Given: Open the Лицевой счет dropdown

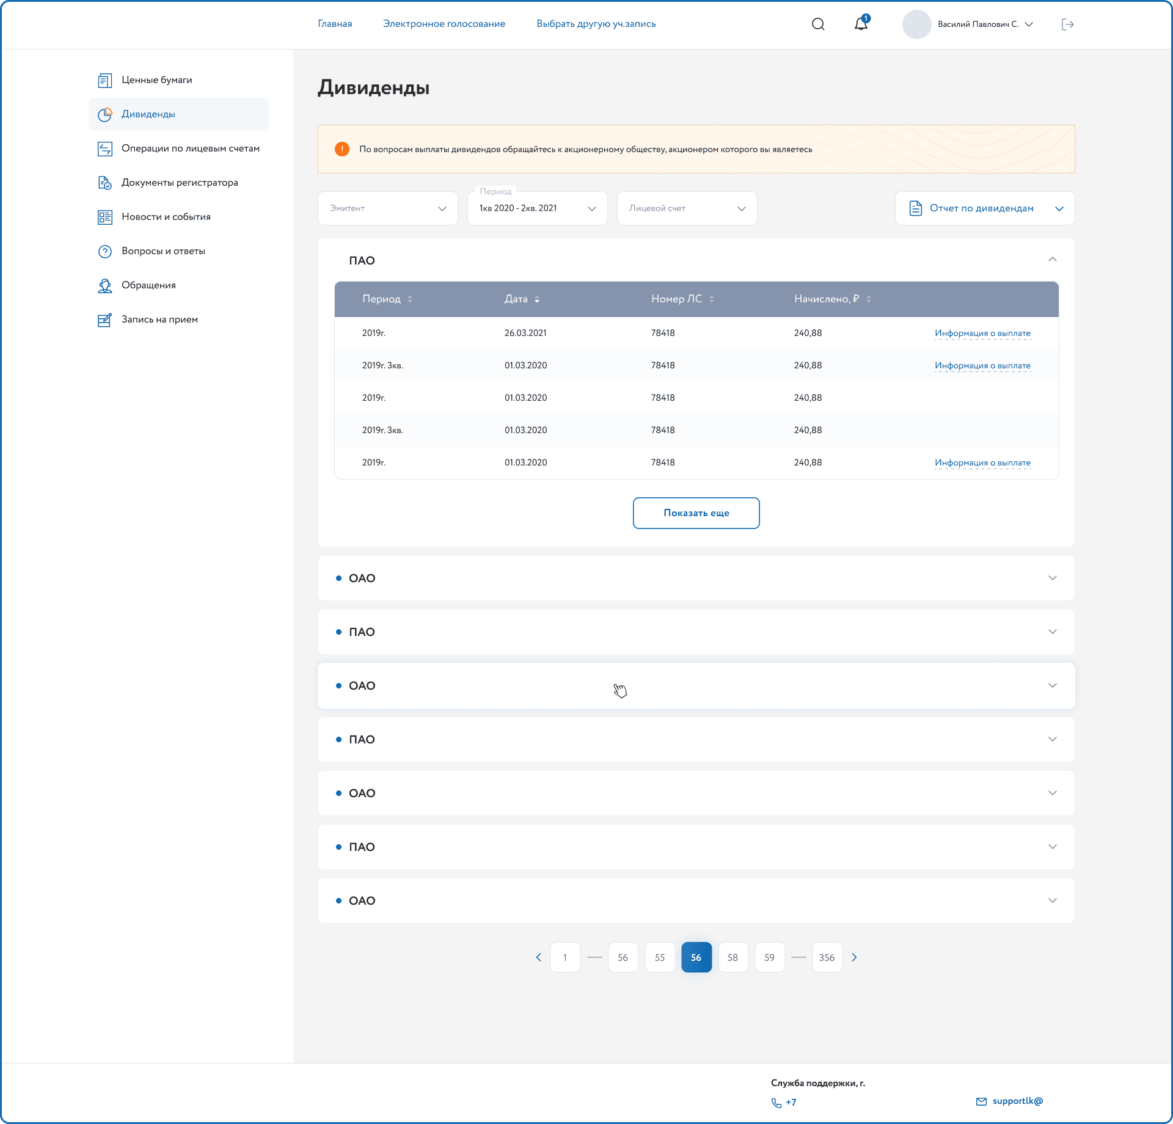Looking at the screenshot, I should pos(687,208).
